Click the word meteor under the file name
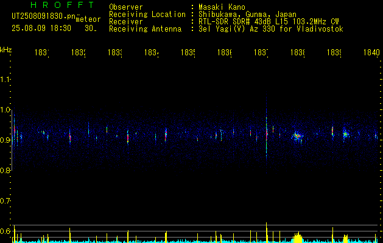The height and width of the screenshot is (243, 383). [x=88, y=19]
